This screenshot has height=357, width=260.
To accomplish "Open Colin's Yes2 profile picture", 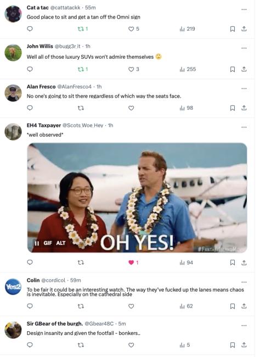I will [x=13, y=287].
